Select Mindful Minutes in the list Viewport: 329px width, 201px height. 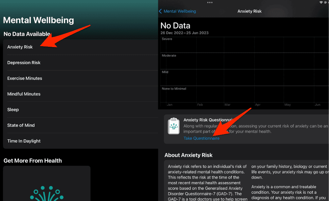(24, 94)
